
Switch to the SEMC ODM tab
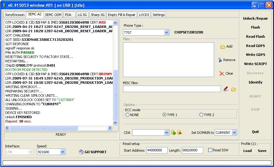click(53, 15)
